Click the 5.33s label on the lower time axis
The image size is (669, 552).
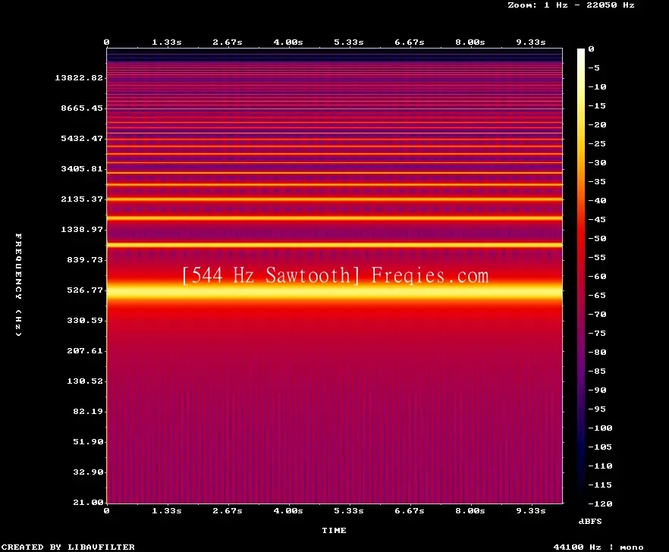[349, 510]
